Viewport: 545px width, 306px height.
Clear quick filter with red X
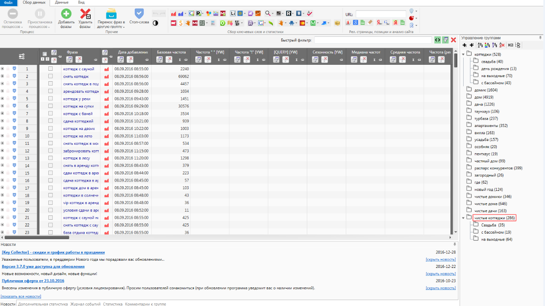pos(453,40)
